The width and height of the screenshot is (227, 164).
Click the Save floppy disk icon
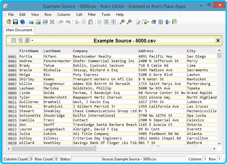15,22
